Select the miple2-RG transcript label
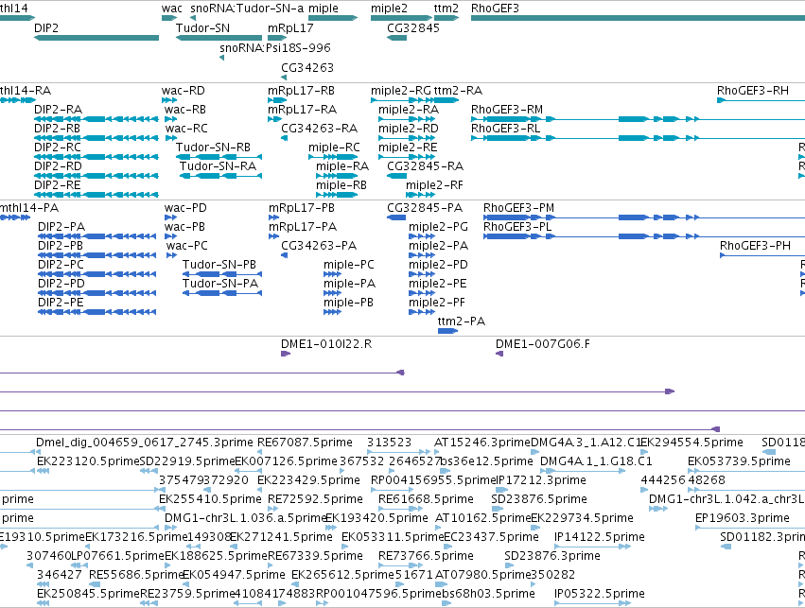Viewport: 805px width, 608px height. coord(401,91)
